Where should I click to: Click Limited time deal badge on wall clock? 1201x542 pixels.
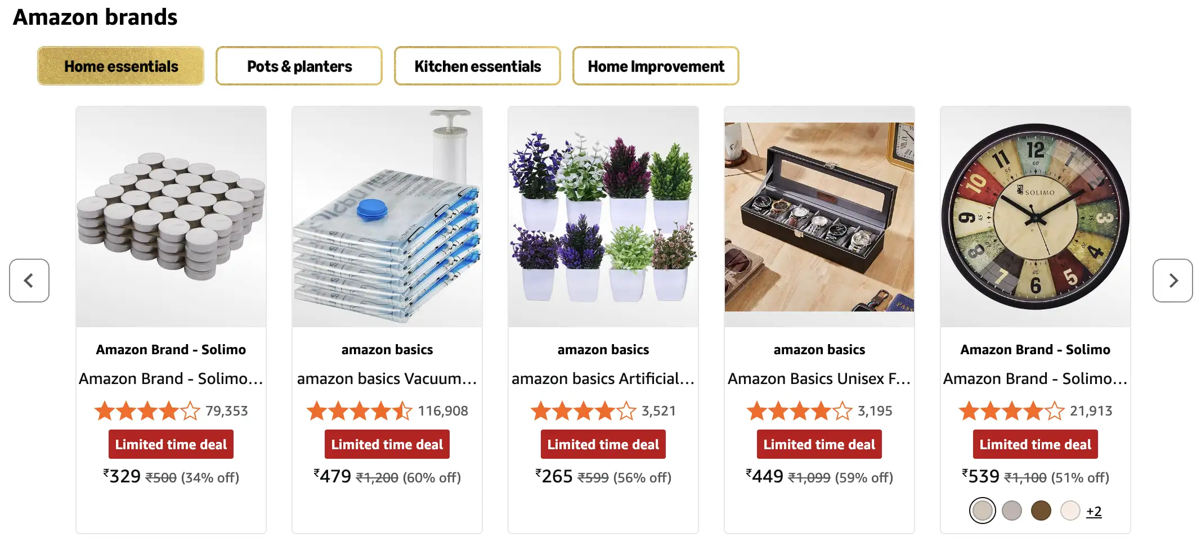click(x=1035, y=445)
